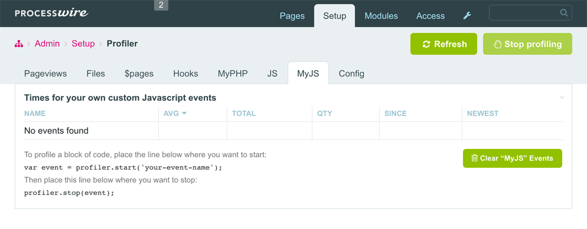Switch to the MyPHP tab
Screen dimensions: 587x229
pos(233,74)
